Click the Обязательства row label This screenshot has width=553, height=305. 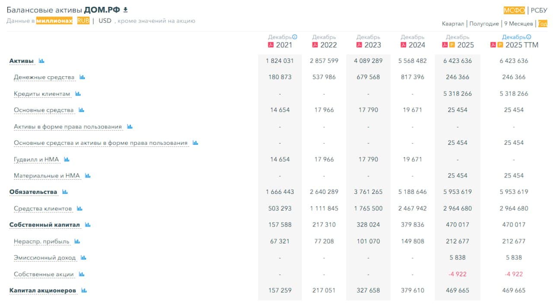click(x=33, y=192)
